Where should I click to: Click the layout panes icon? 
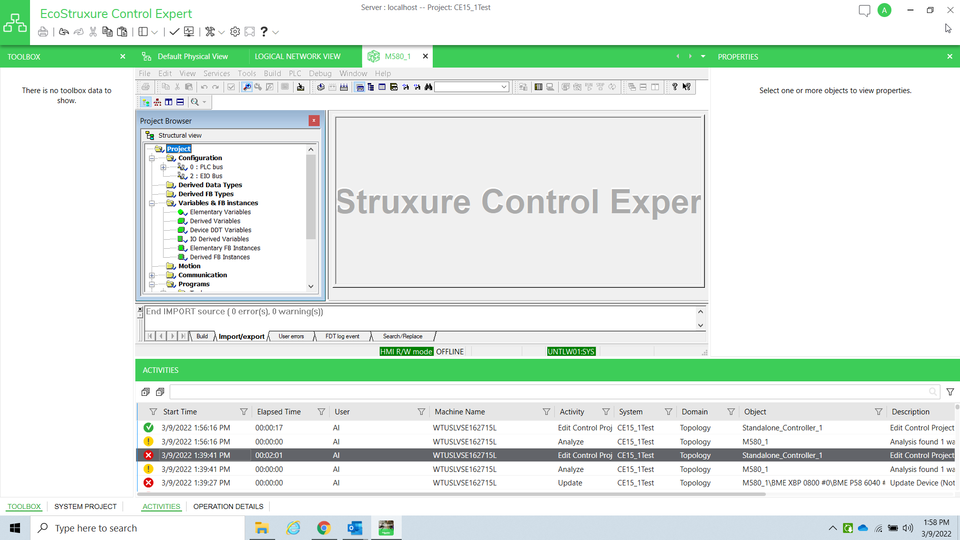143,32
